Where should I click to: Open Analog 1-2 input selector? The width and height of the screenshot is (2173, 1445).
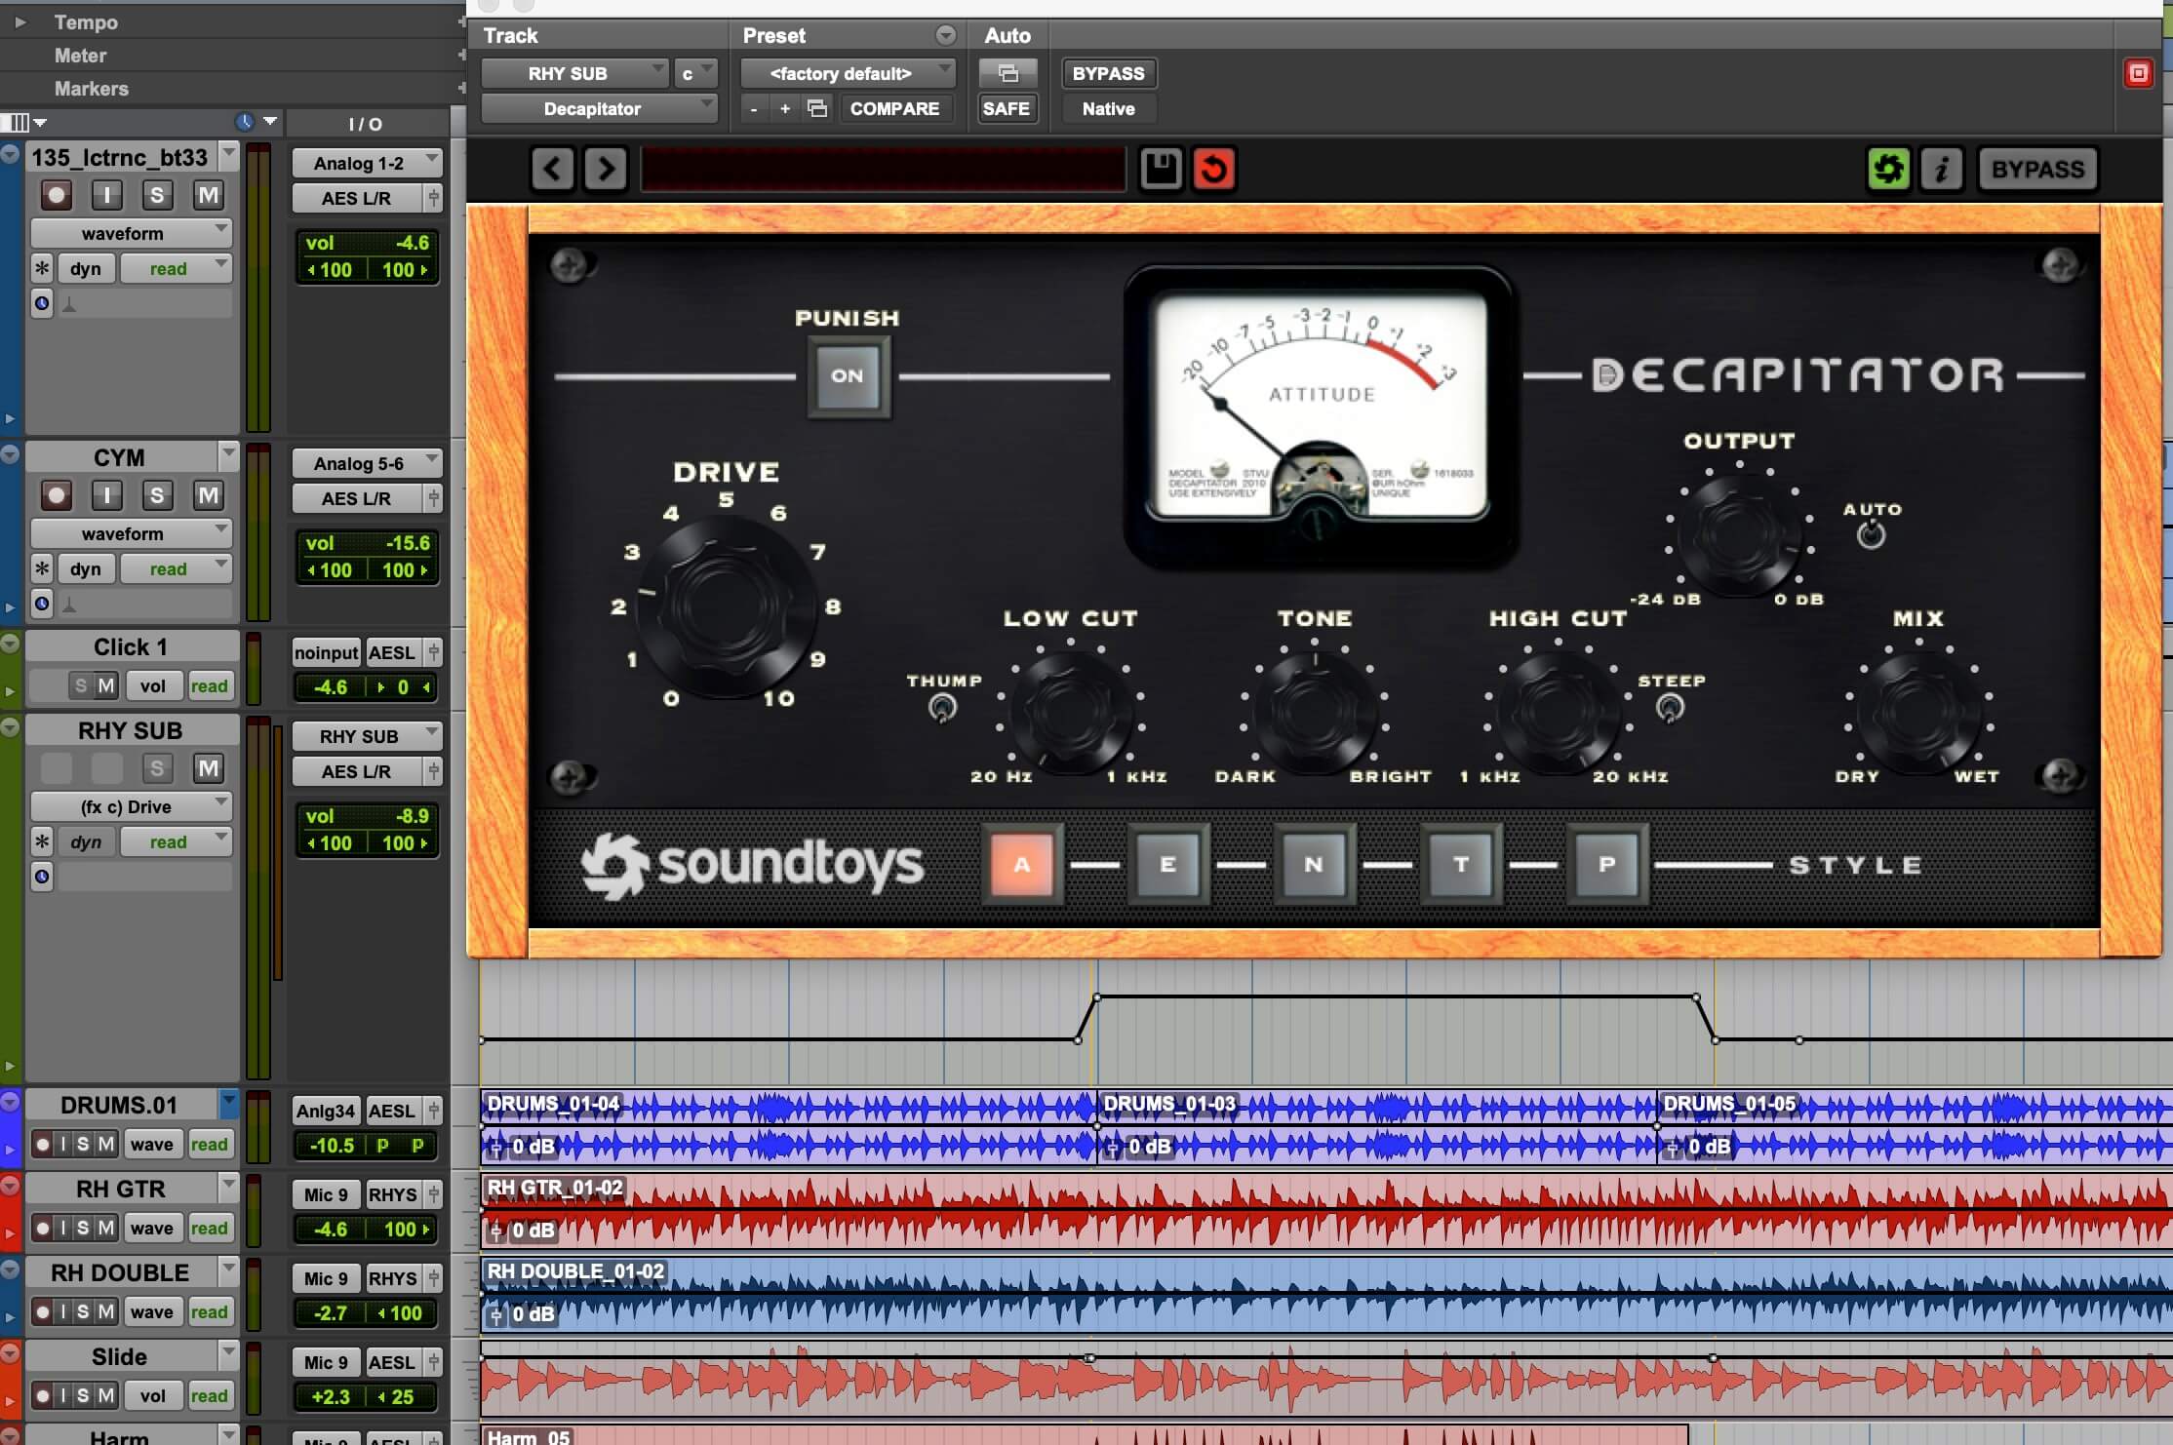(367, 163)
